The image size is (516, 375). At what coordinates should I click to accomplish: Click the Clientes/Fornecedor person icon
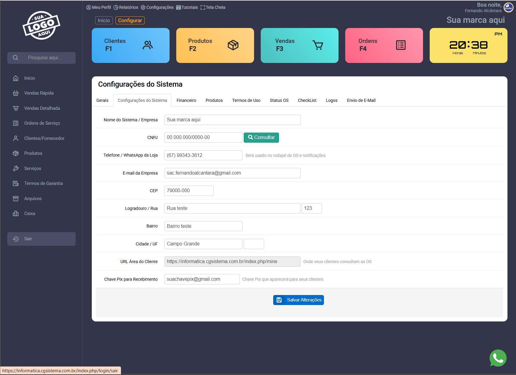[x=16, y=138]
